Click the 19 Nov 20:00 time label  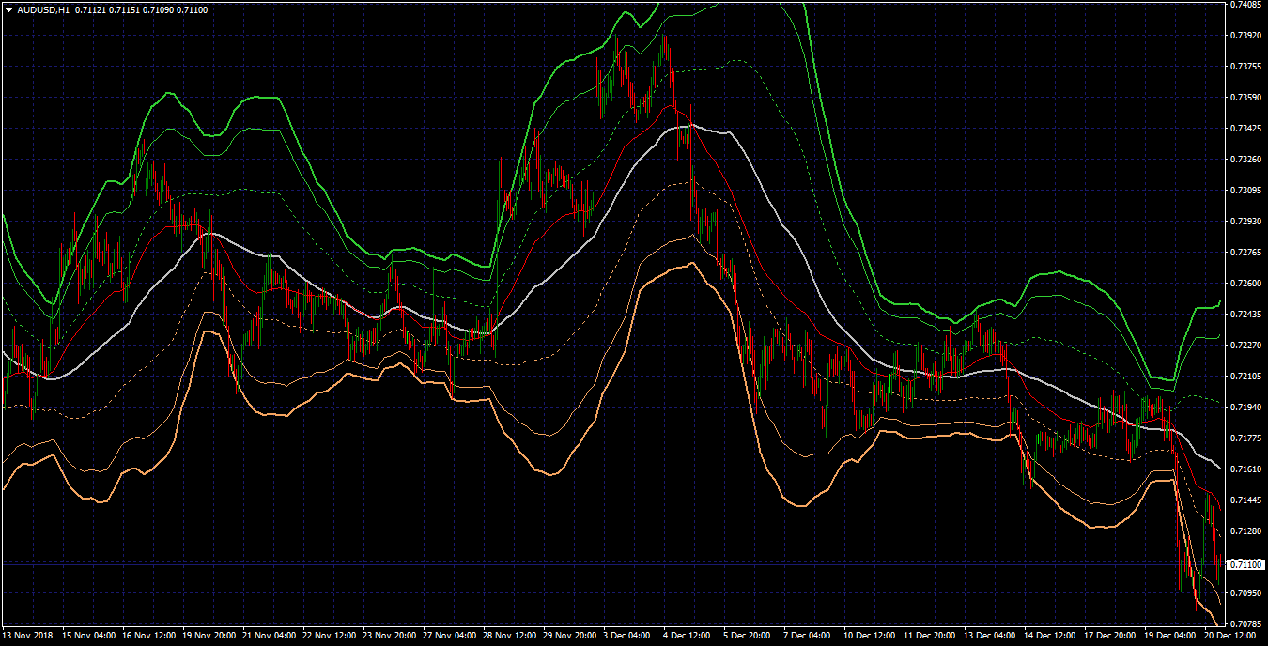(x=209, y=636)
